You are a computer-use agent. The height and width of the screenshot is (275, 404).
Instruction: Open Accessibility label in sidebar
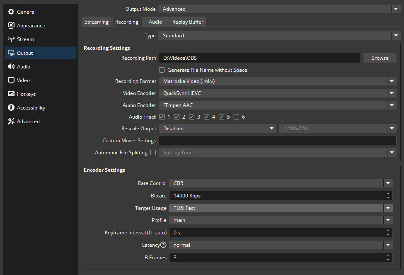click(31, 108)
